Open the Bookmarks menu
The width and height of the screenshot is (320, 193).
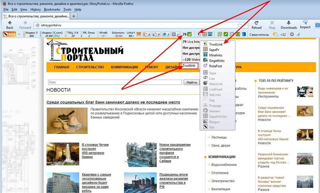pyautogui.click(x=52, y=9)
